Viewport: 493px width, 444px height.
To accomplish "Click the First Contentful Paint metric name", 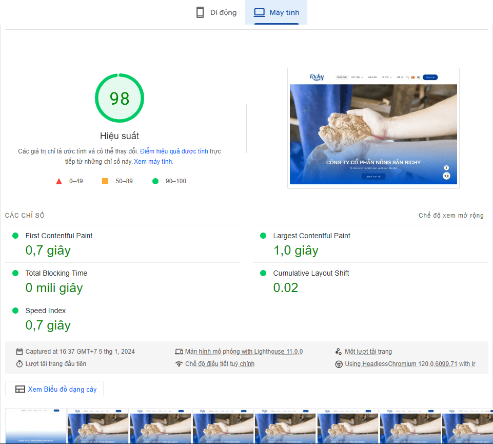I will pos(59,236).
